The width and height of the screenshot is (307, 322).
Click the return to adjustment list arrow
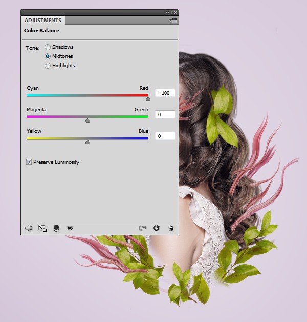29,228
